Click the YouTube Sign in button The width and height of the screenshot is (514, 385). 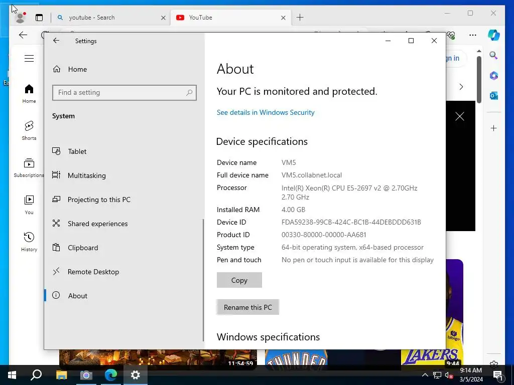point(456,58)
